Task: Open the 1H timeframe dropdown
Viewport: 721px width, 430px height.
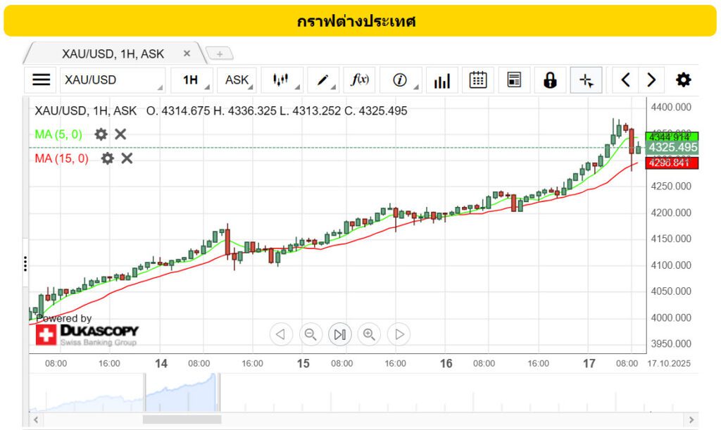Action: pos(192,80)
